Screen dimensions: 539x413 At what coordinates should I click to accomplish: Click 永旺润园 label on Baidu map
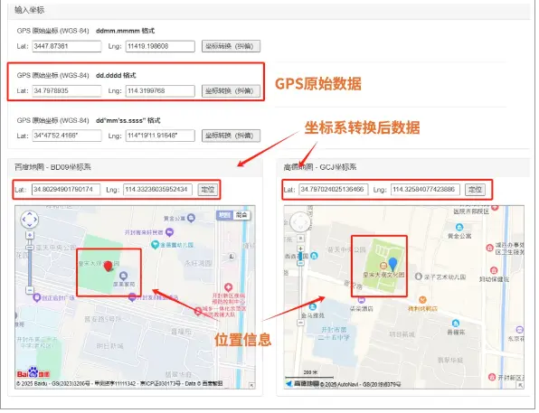pyautogui.click(x=198, y=264)
